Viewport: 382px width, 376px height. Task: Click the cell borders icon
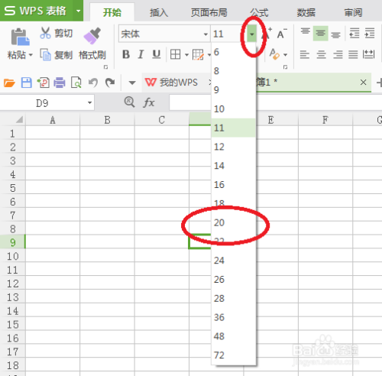click(x=175, y=54)
